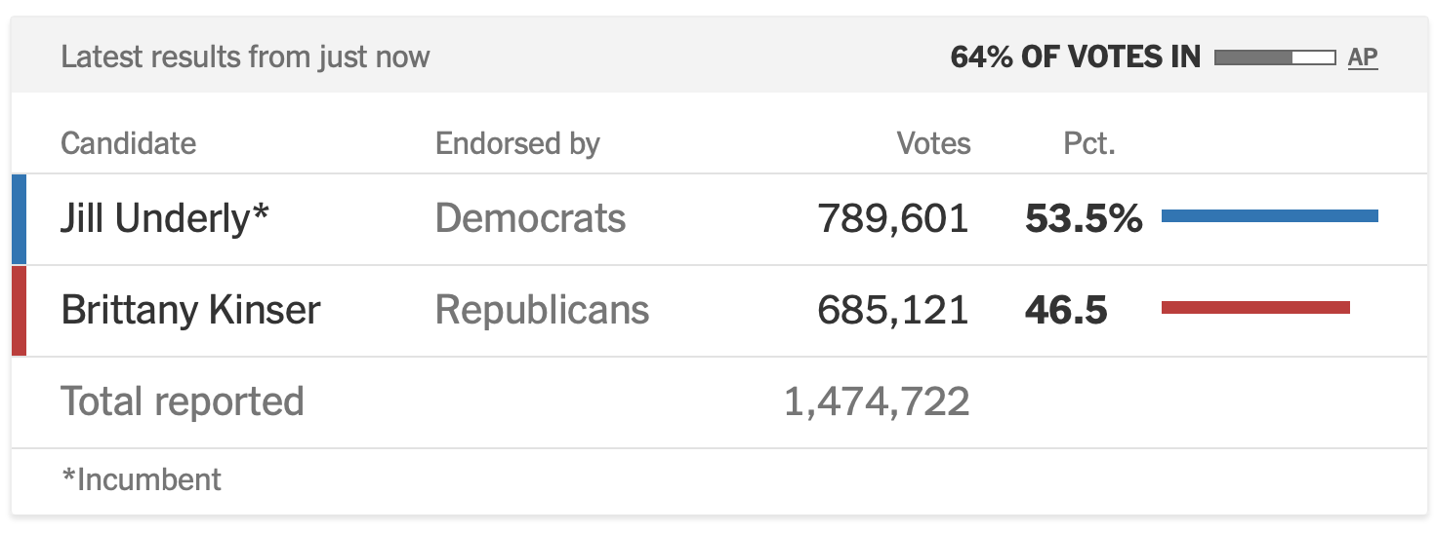Click the Republicans endorsement label
1435x534 pixels.
[x=542, y=310]
